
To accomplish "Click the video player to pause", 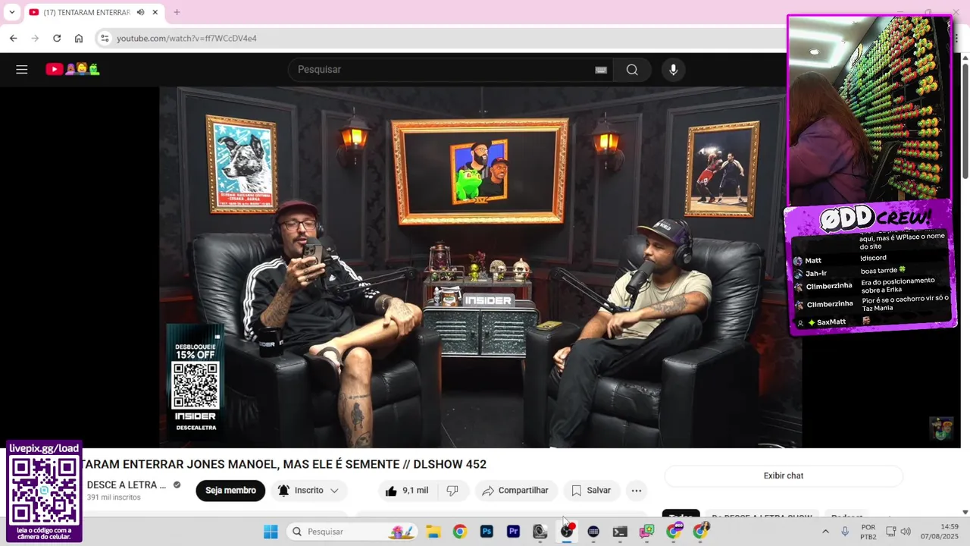I will [480, 267].
